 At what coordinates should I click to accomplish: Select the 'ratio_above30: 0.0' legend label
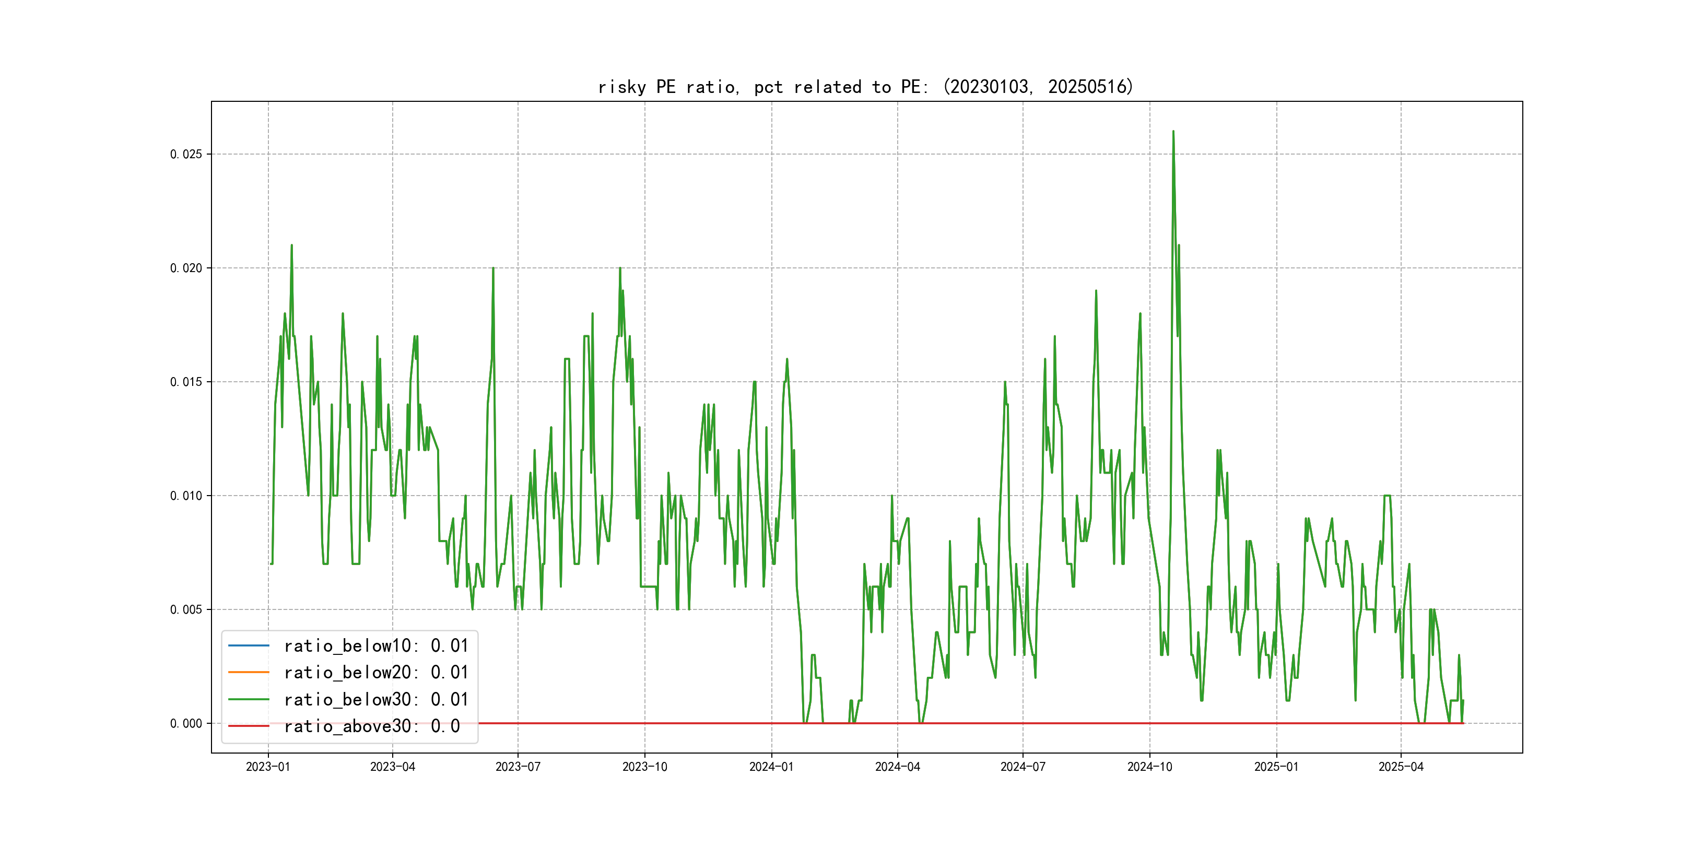coord(372,726)
